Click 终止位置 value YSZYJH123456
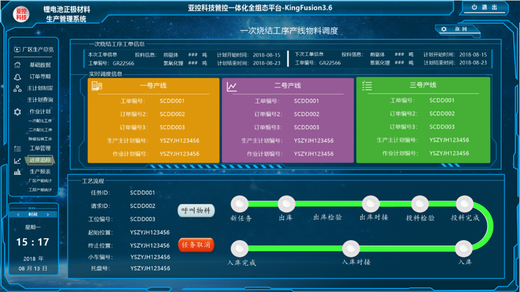This screenshot has height=292, width=520. pos(150,246)
